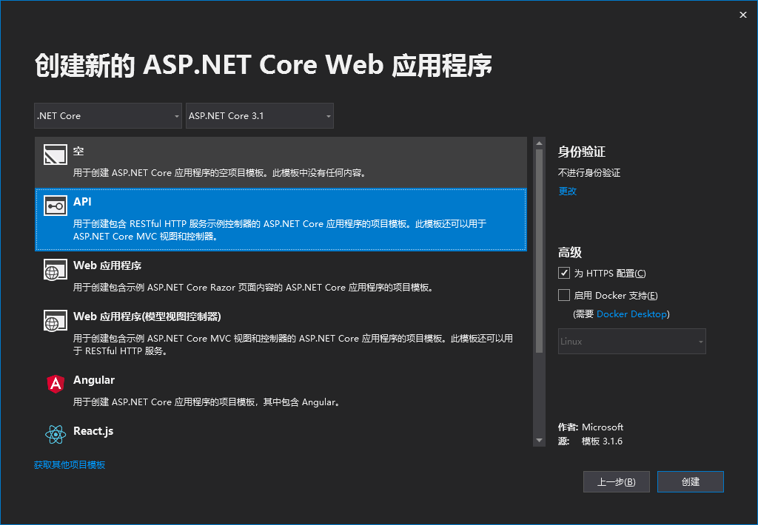Click the 更改 authentication link
This screenshot has height=525, width=758.
pos(566,191)
